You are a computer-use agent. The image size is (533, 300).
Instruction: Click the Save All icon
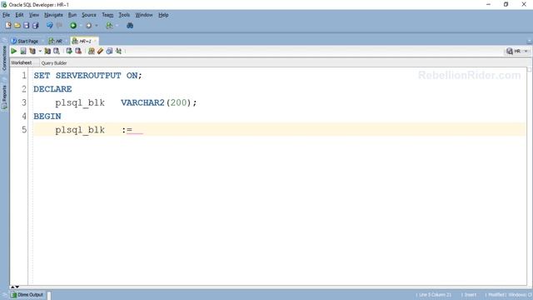[x=35, y=26]
